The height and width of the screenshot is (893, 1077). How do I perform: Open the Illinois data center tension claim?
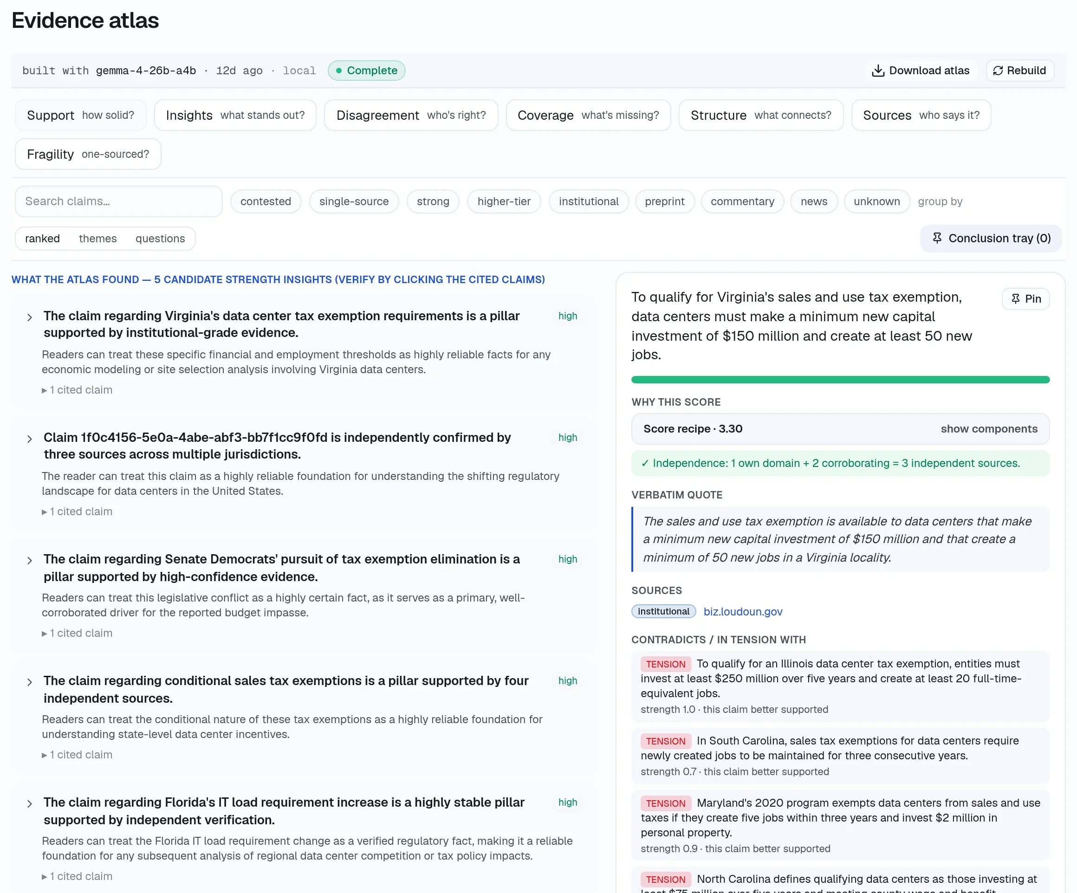(840, 686)
